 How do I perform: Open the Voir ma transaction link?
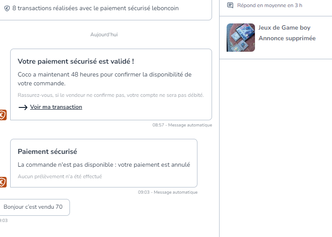(x=56, y=107)
